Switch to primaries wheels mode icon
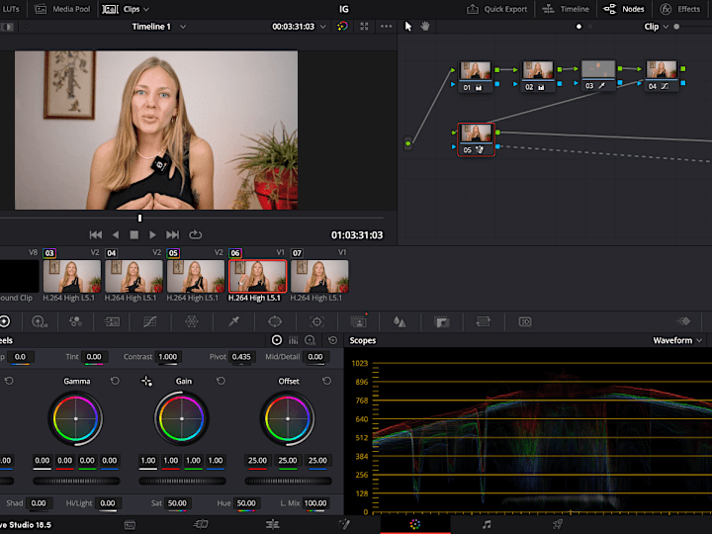 277,340
